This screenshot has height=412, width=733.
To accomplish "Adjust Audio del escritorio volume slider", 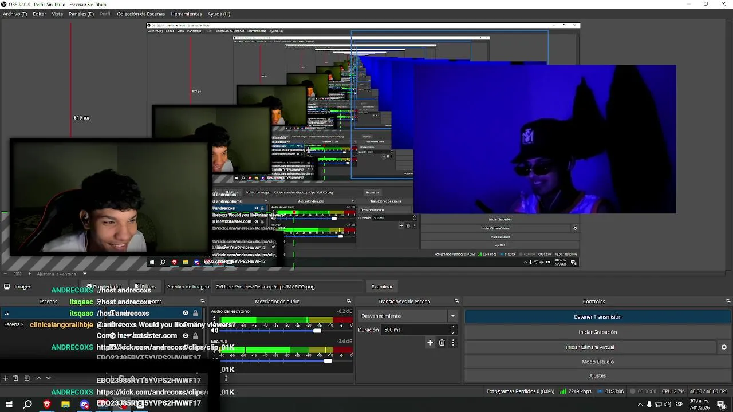I will pos(317,331).
